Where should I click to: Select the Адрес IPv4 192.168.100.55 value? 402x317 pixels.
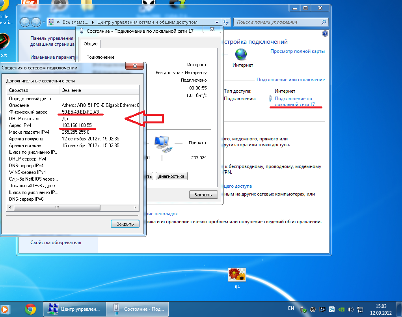[x=77, y=125]
